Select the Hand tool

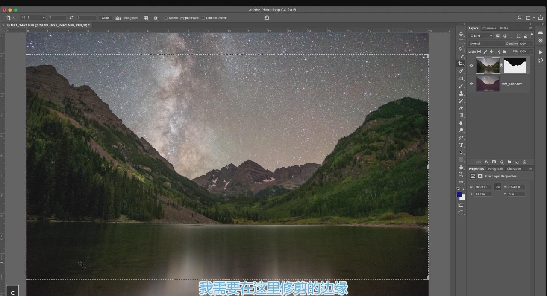click(461, 167)
